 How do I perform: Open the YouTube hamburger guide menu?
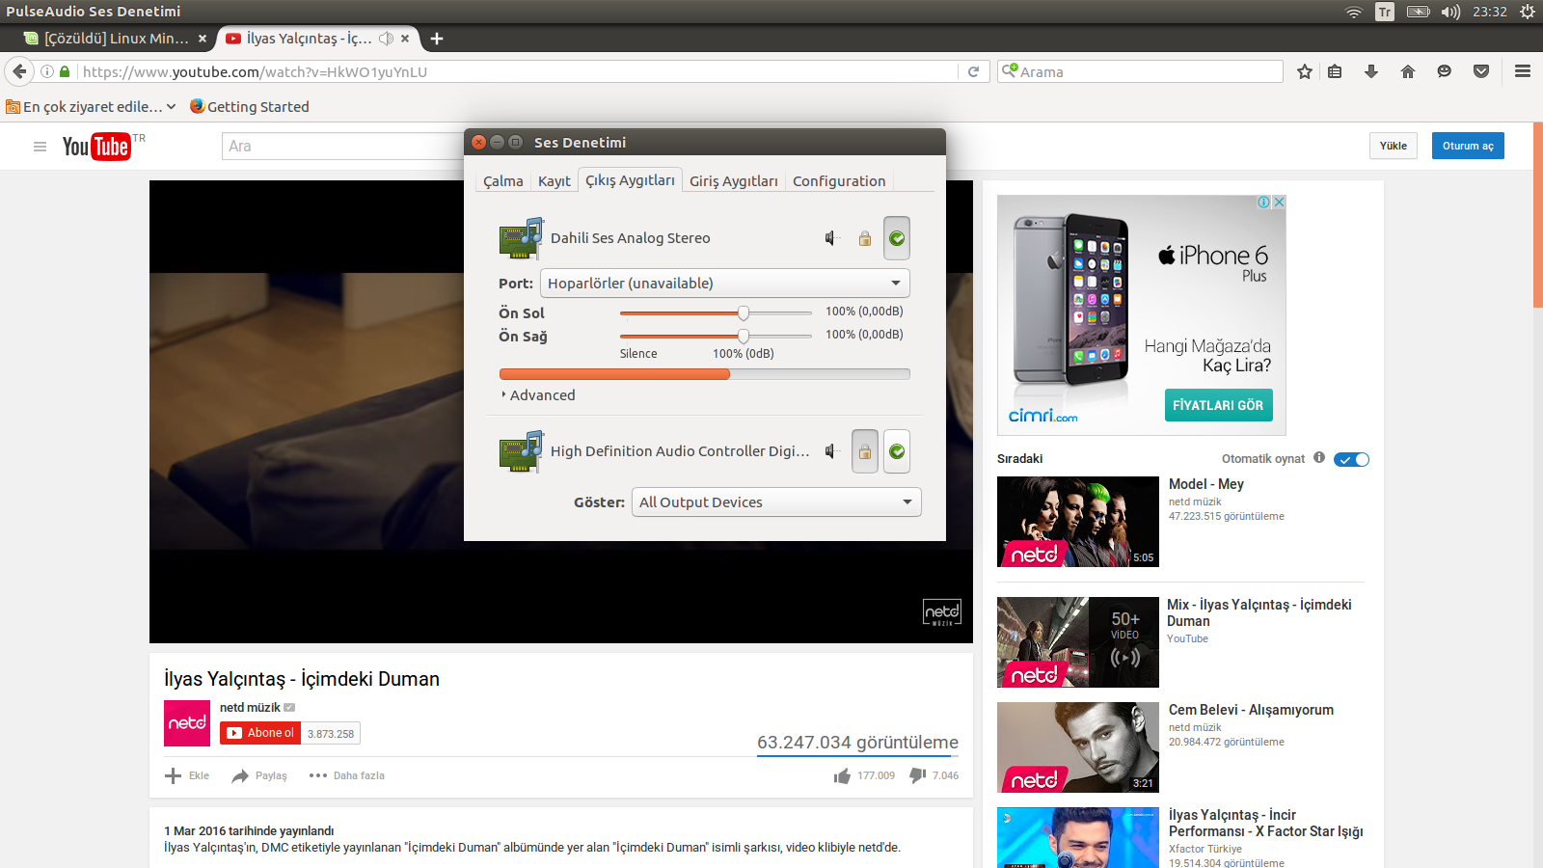pos(40,147)
